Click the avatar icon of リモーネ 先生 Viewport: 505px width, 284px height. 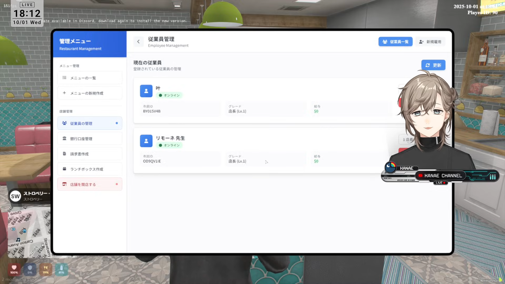(x=146, y=141)
